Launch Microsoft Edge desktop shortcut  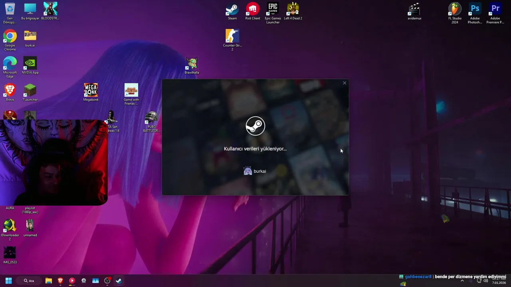click(10, 67)
